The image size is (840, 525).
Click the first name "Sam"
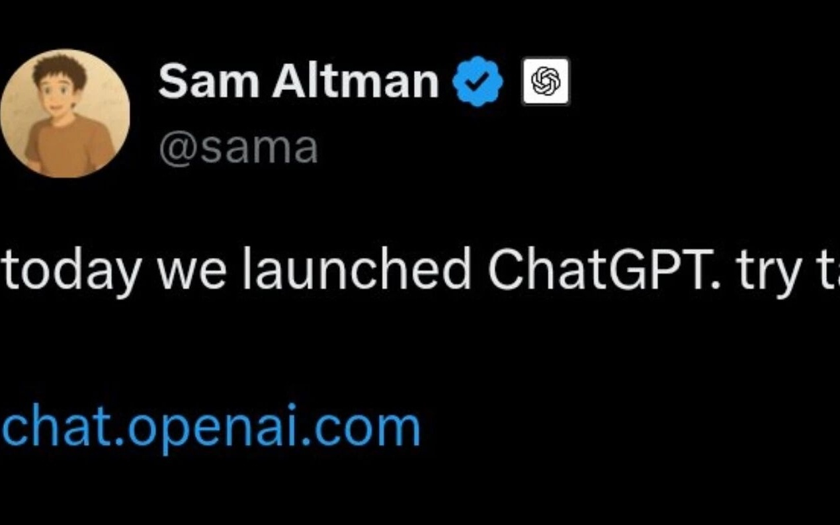208,81
